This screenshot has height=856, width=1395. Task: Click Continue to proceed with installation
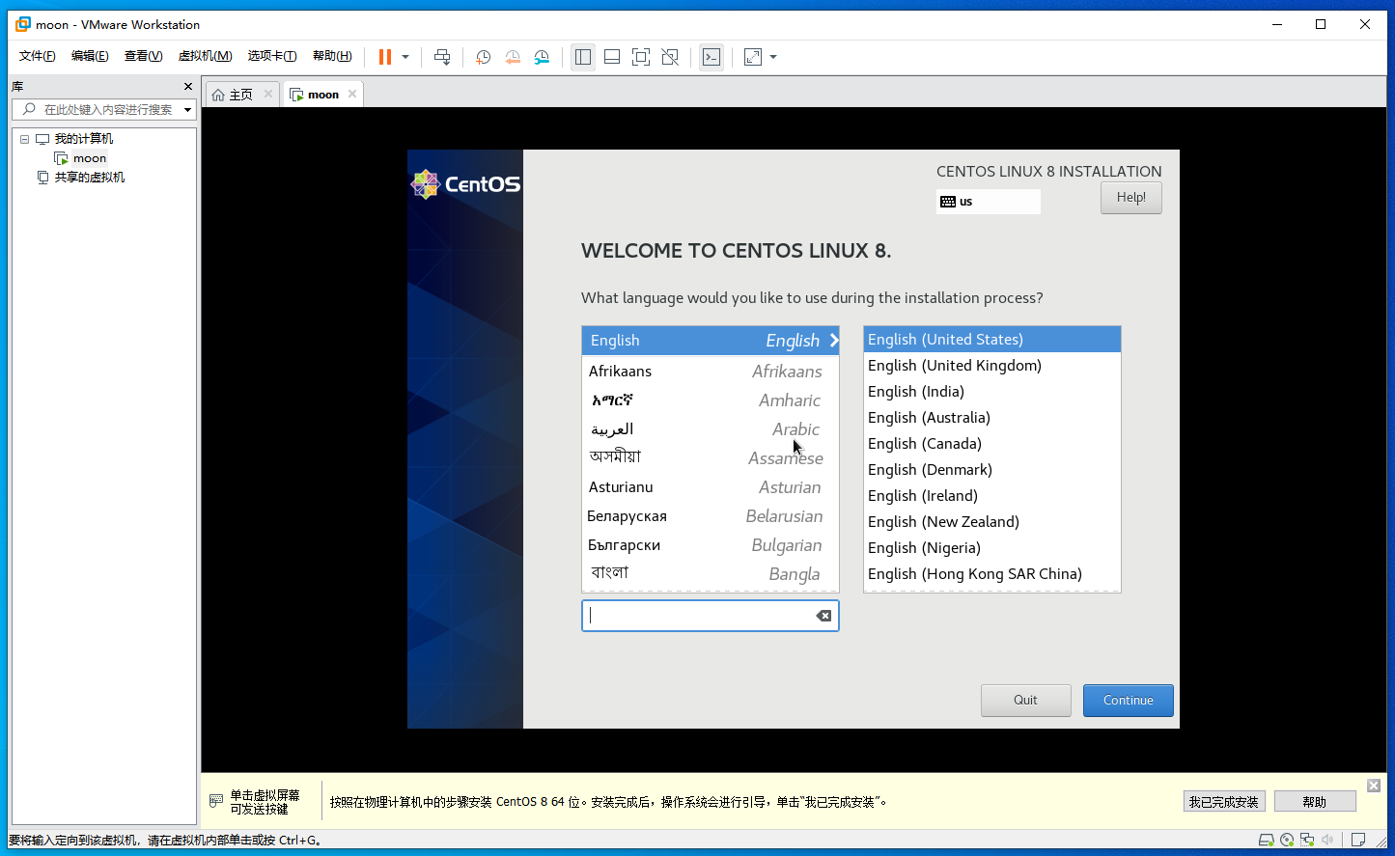click(1129, 701)
